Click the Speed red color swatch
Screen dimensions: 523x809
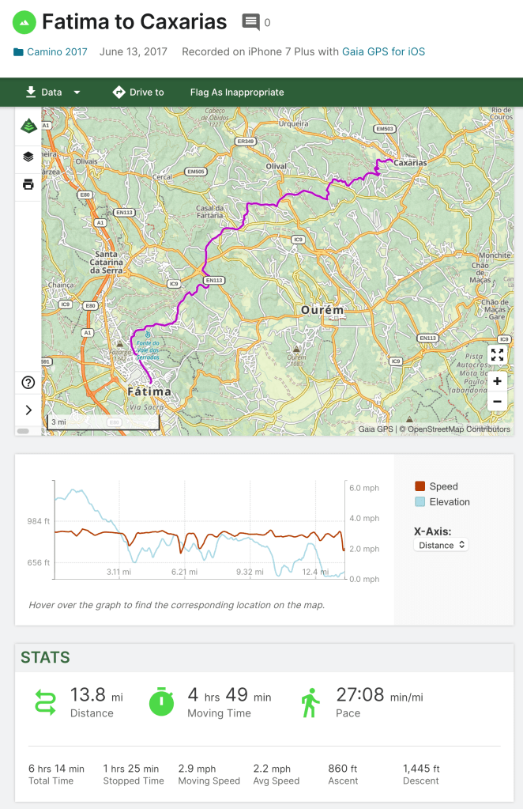pyautogui.click(x=420, y=486)
